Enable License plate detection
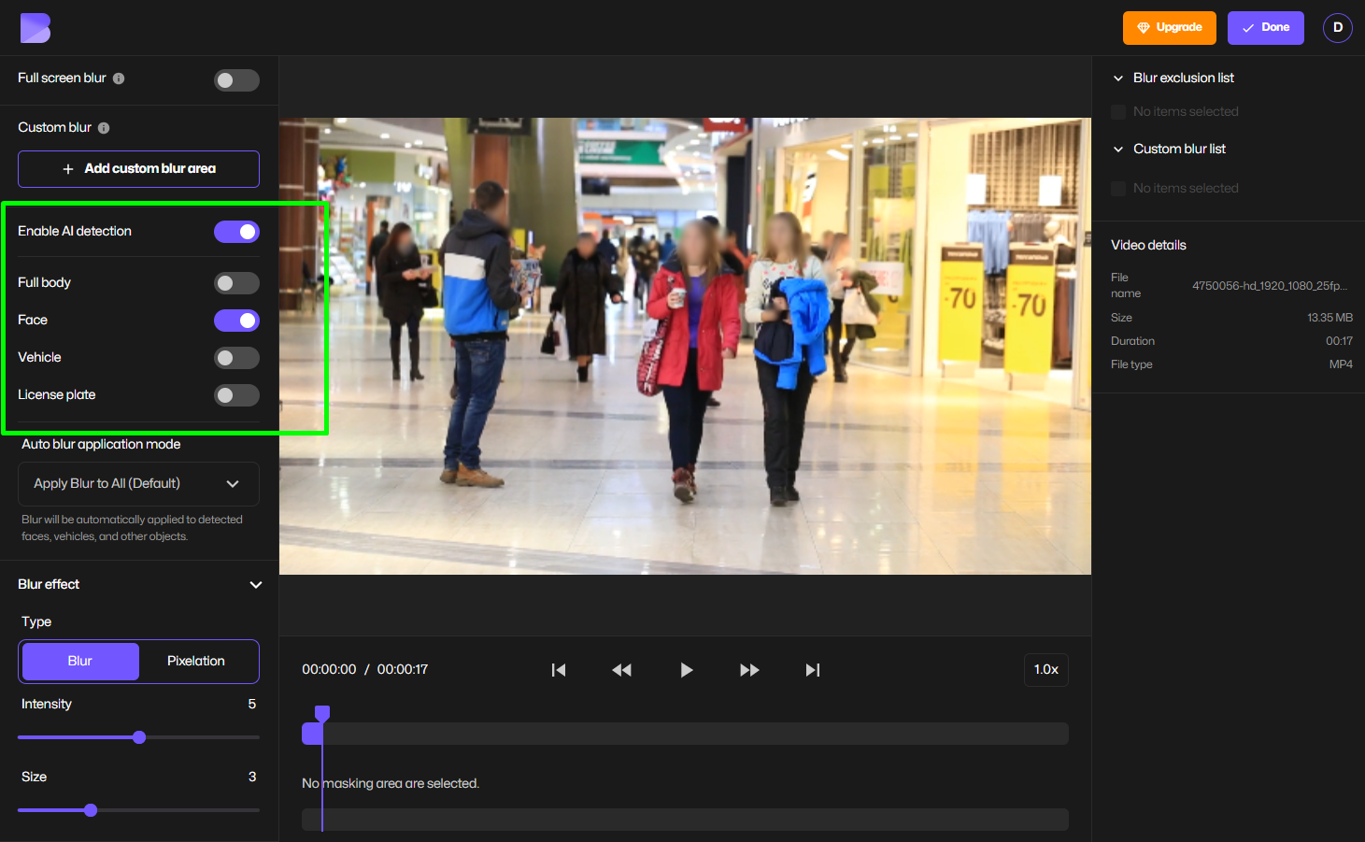Viewport: 1365px width, 842px height. [x=236, y=394]
